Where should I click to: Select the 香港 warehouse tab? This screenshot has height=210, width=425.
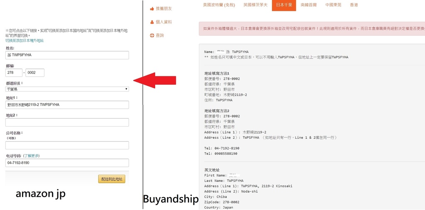[x=354, y=5]
